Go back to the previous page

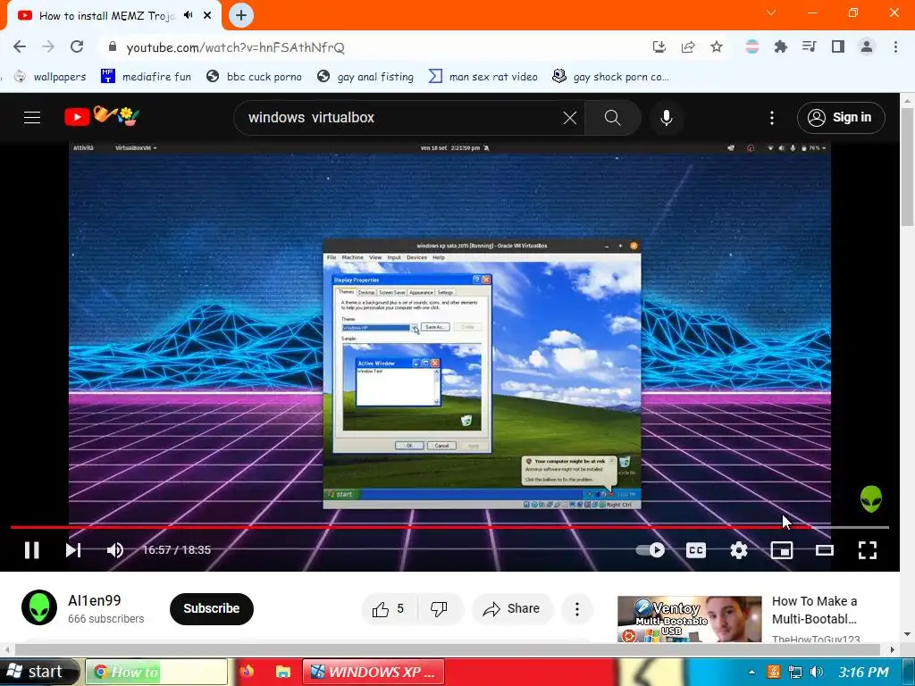[x=20, y=46]
